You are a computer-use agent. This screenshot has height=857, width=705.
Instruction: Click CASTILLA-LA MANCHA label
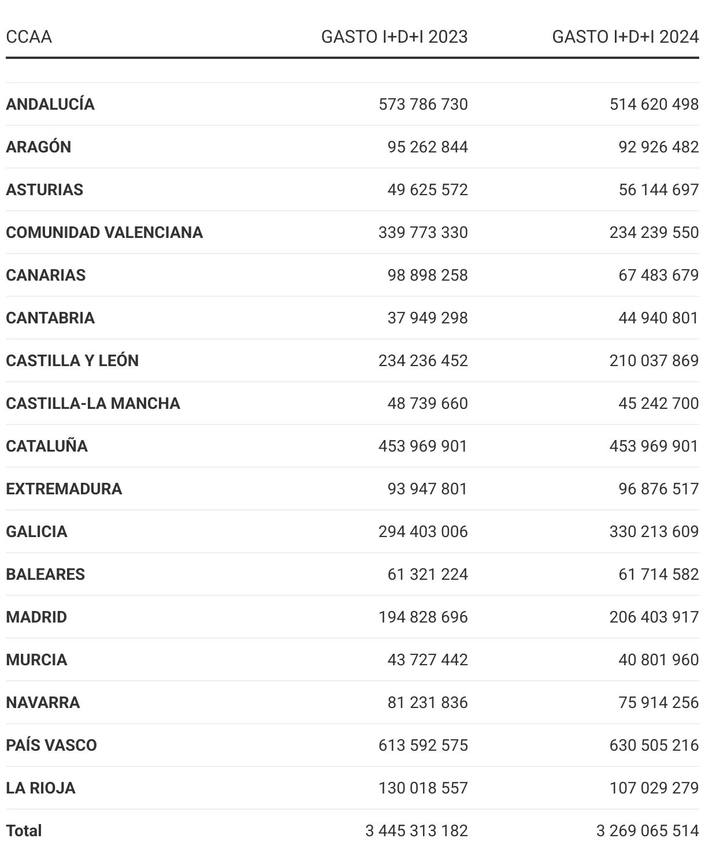tap(93, 404)
